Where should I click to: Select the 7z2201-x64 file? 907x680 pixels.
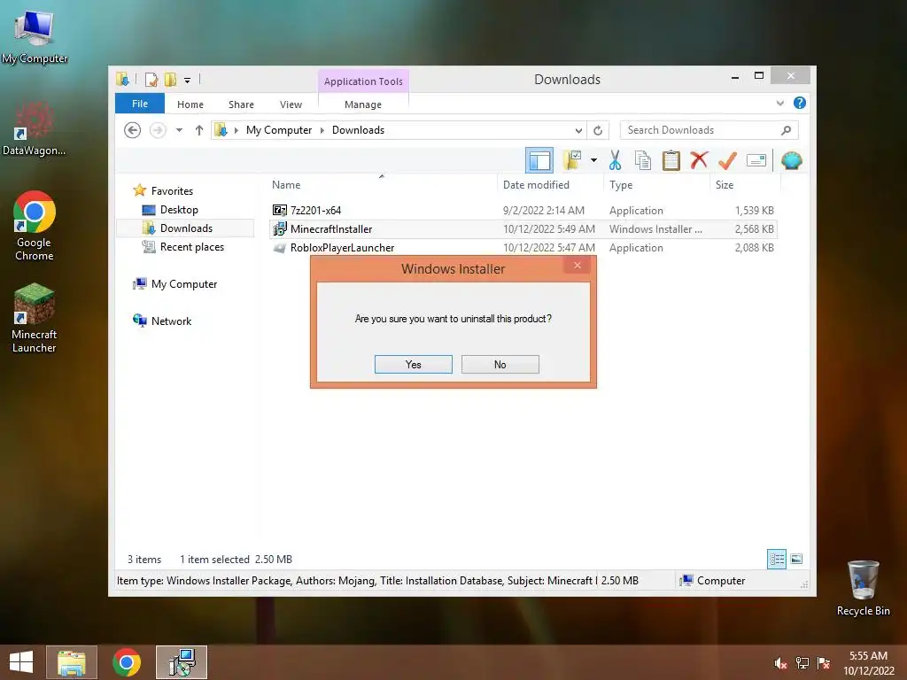[x=315, y=211]
